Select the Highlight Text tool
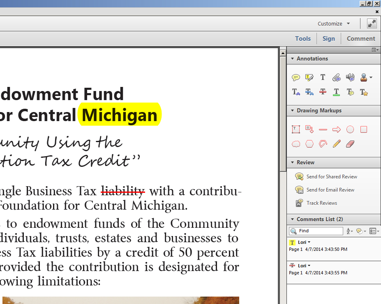Image resolution: width=381 pixels, height=304 pixels. pos(309,77)
